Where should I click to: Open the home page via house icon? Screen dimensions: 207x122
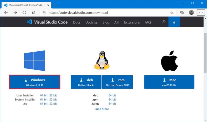(34, 12)
